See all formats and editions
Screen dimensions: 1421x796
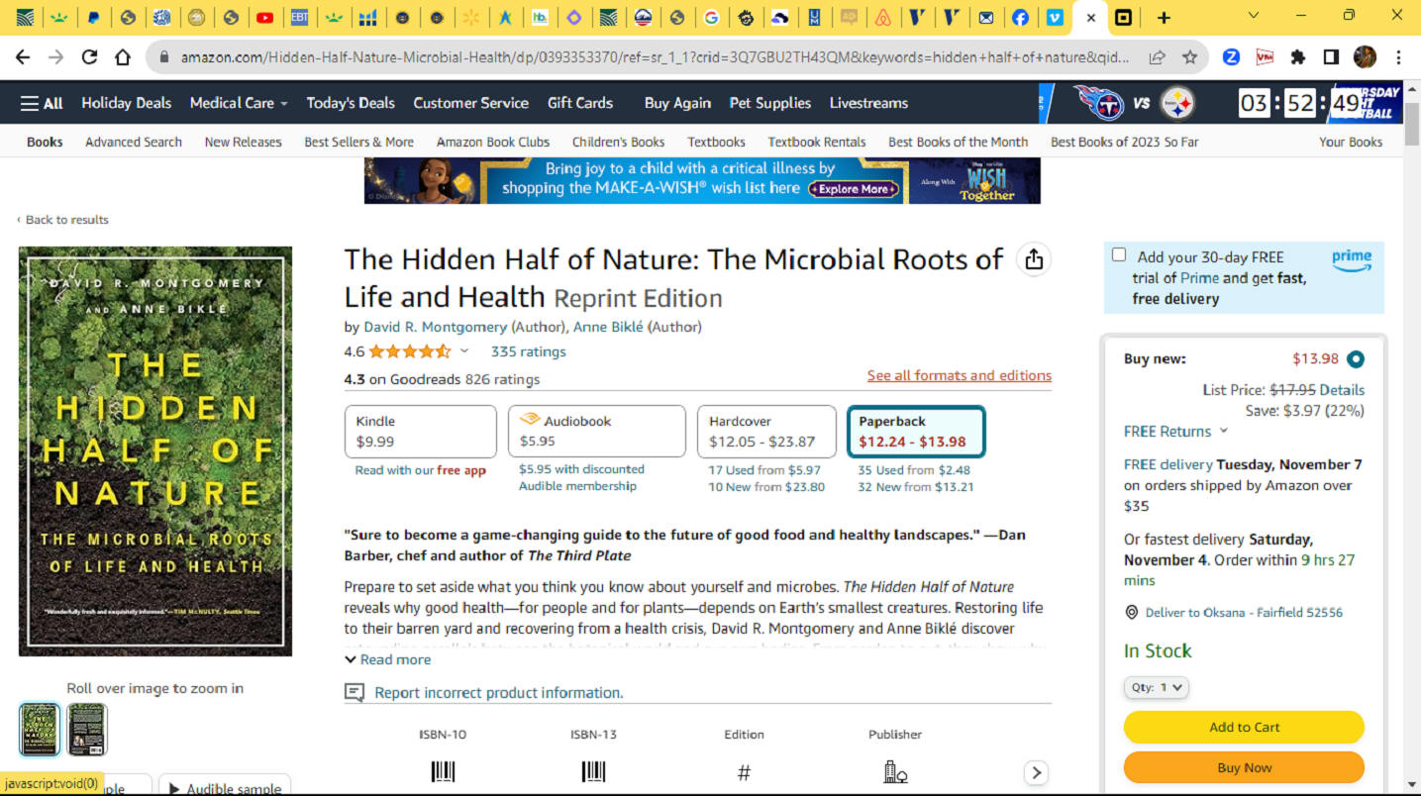point(960,375)
